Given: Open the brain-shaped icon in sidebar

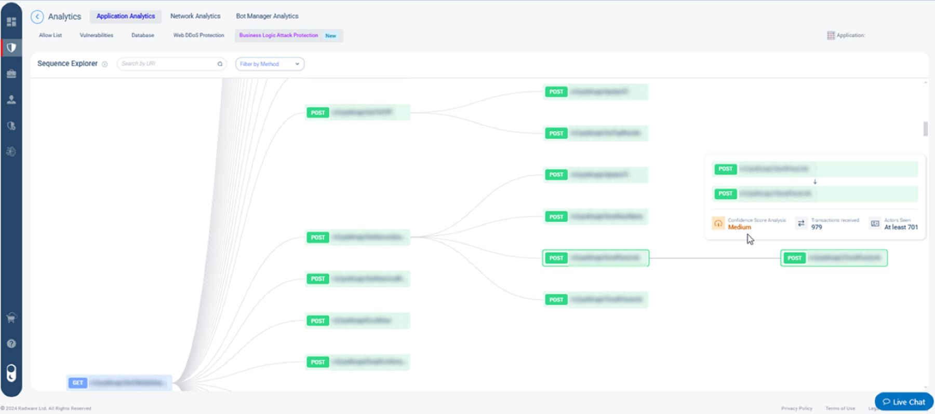Looking at the screenshot, I should pyautogui.click(x=11, y=151).
